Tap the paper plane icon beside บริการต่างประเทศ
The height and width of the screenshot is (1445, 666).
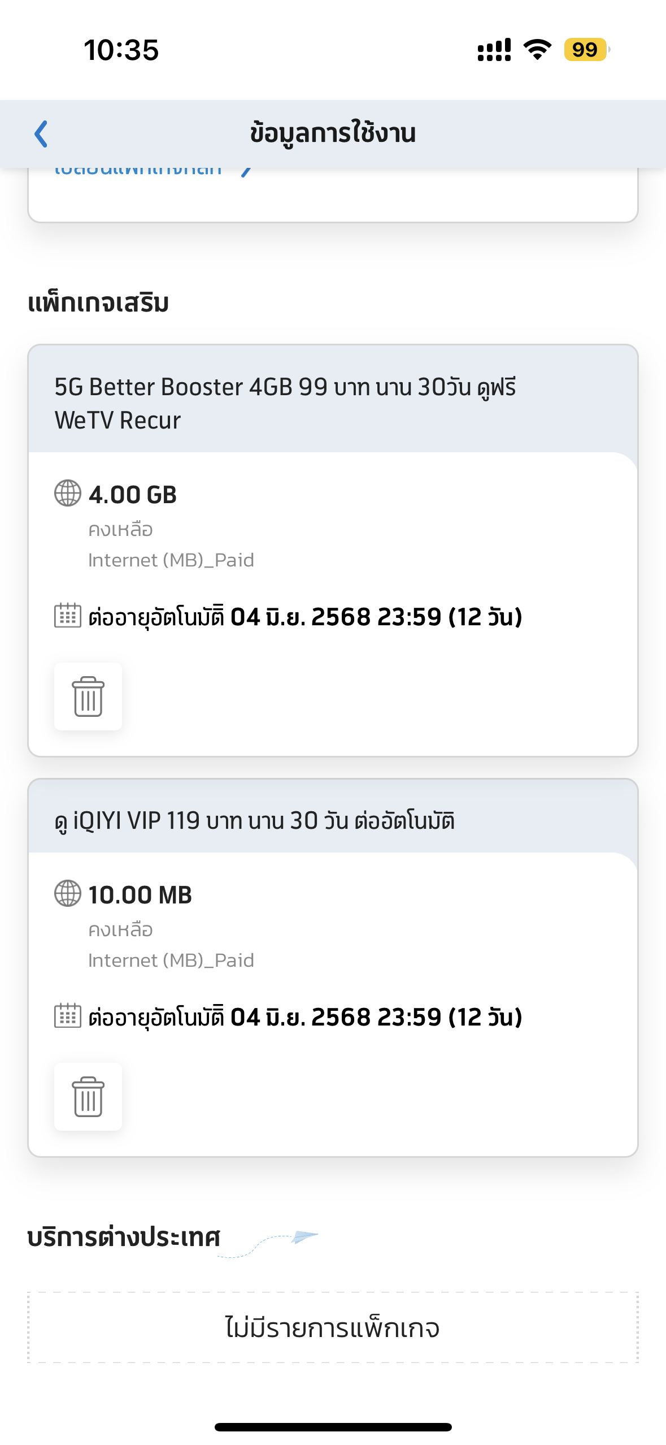304,1237
